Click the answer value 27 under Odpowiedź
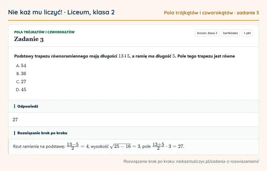The width and height of the screenshot is (267, 171). pyautogui.click(x=15, y=120)
